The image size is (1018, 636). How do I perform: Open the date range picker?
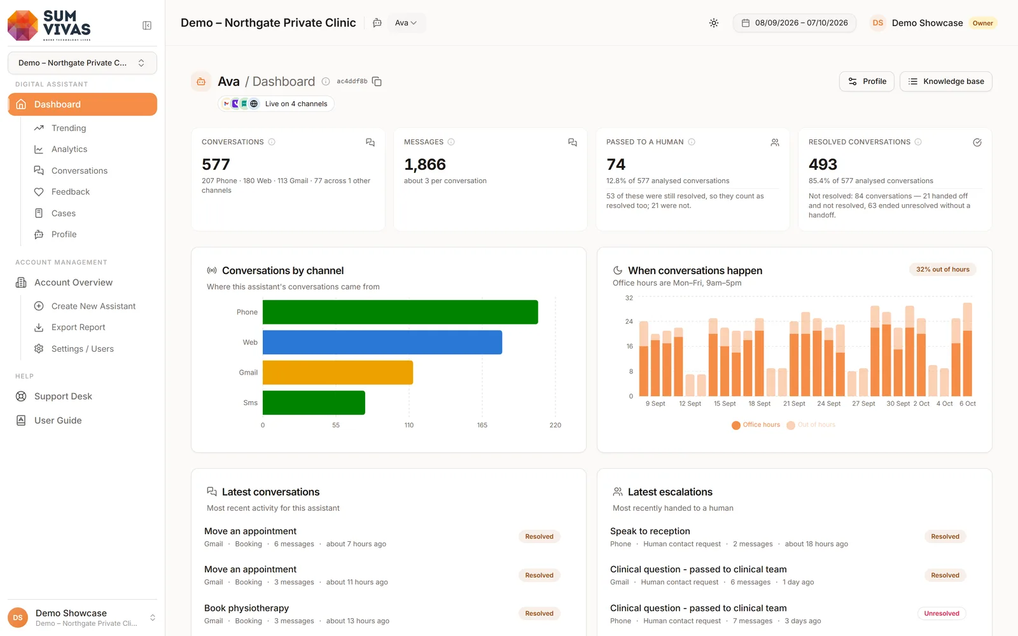(x=795, y=23)
